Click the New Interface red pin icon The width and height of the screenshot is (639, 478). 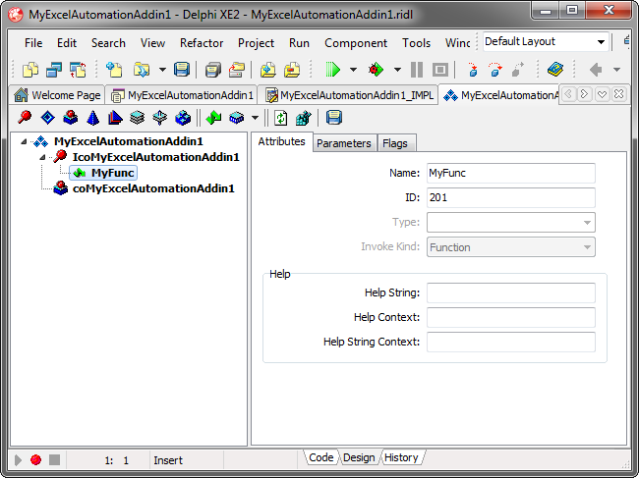[x=25, y=118]
